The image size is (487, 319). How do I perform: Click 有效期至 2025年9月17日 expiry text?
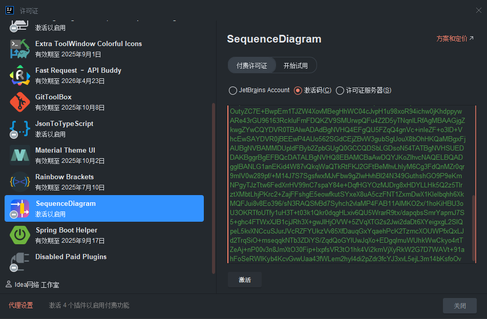click(70, 241)
